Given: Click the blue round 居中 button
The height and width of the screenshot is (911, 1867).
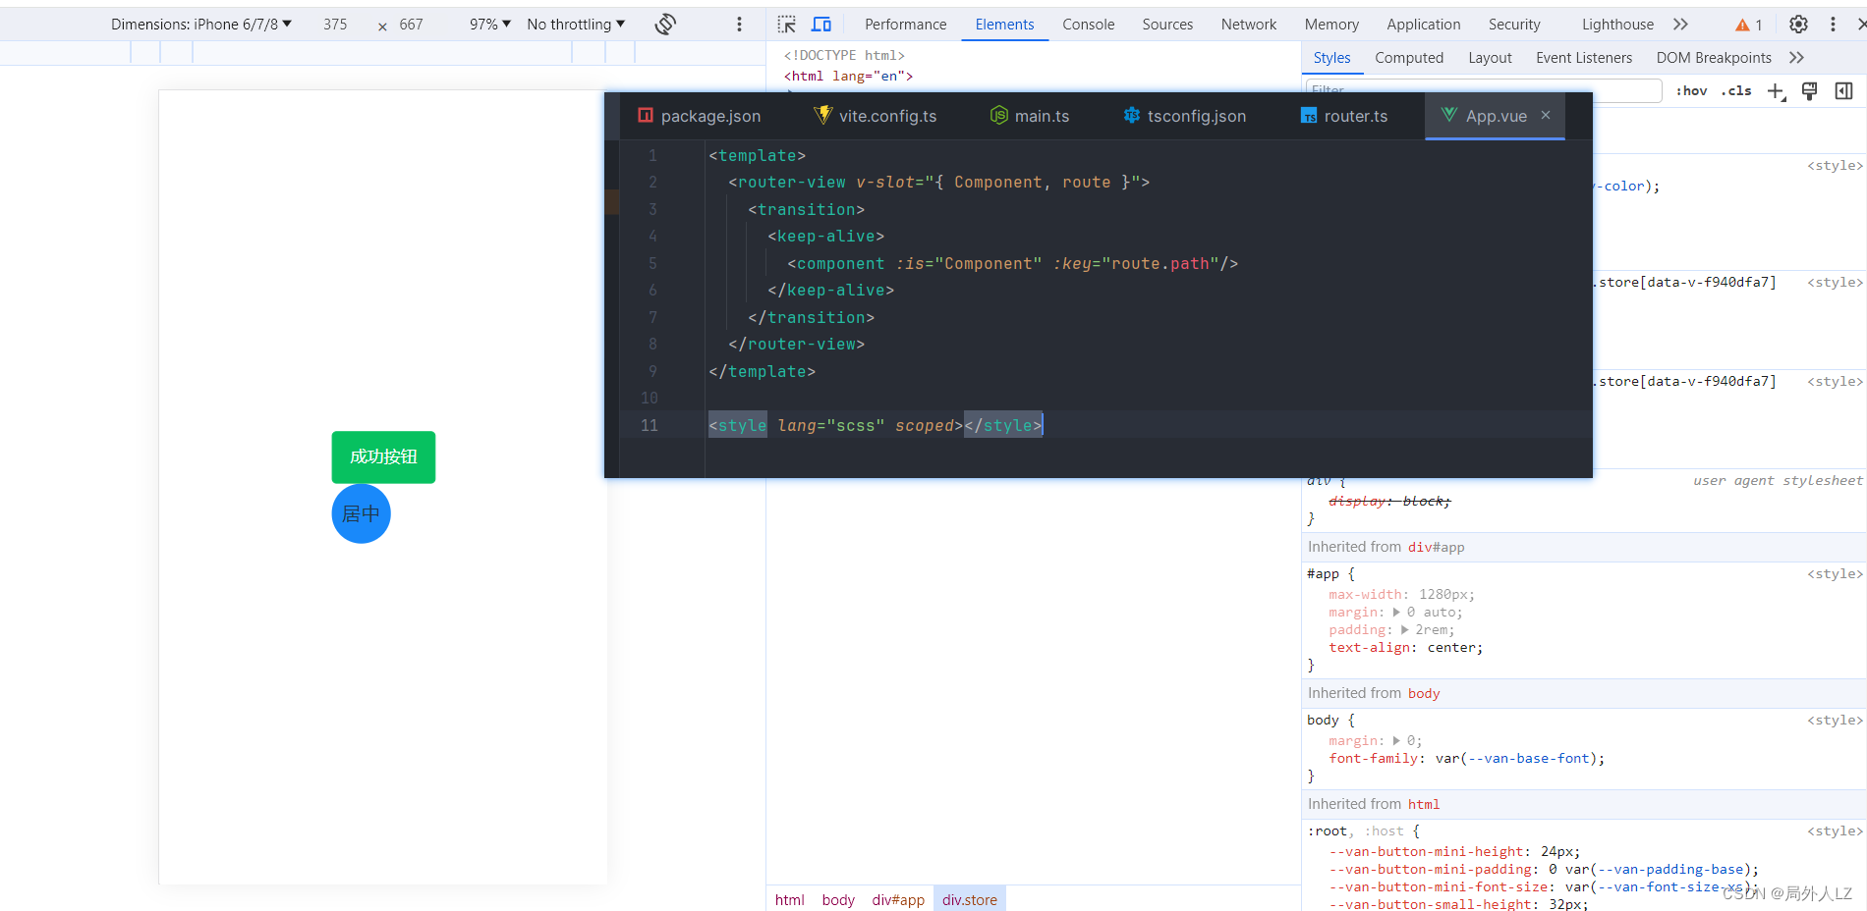Looking at the screenshot, I should coord(361,513).
